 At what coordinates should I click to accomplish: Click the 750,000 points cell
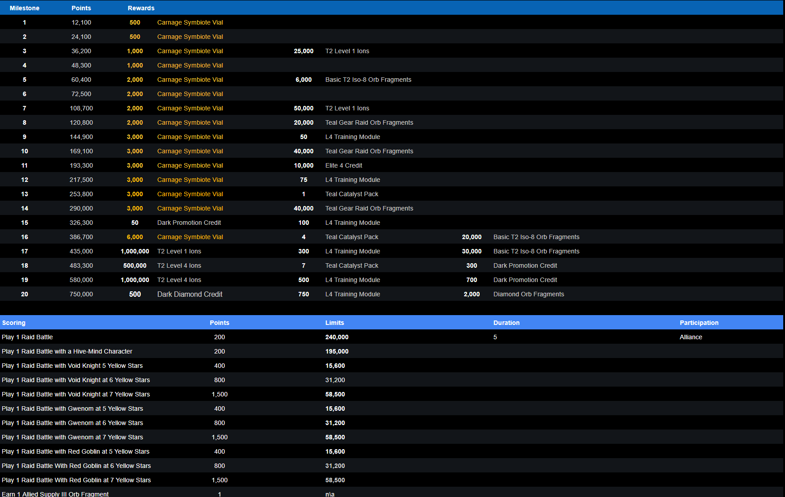(x=81, y=294)
